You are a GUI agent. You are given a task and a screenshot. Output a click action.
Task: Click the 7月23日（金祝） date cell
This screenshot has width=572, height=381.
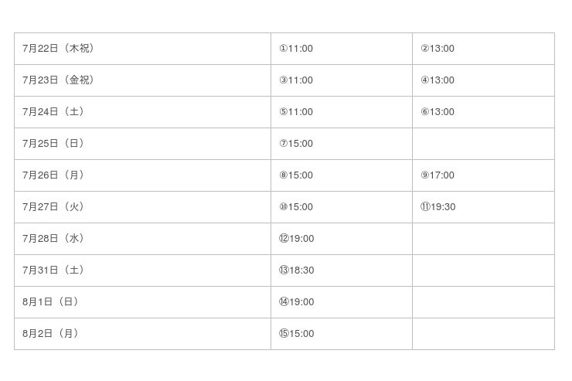coord(59,80)
